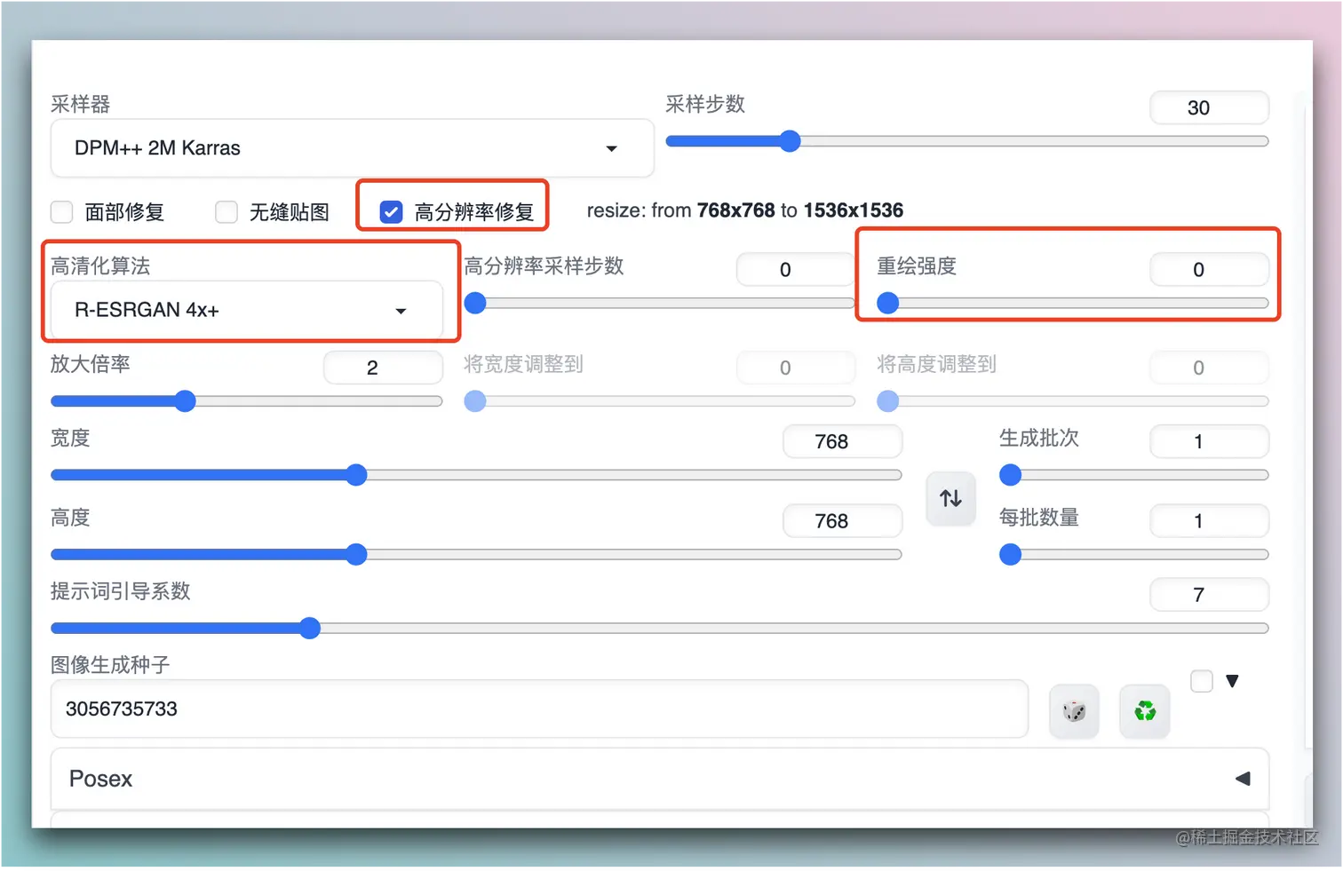
Task: Expand the Posex panel triangle
Action: [1243, 779]
